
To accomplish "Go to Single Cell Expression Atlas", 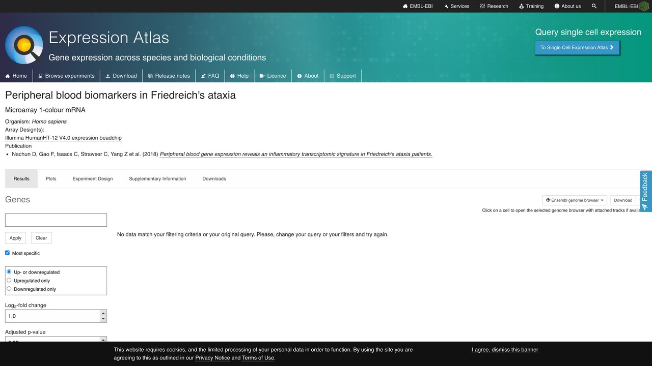I will [577, 47].
